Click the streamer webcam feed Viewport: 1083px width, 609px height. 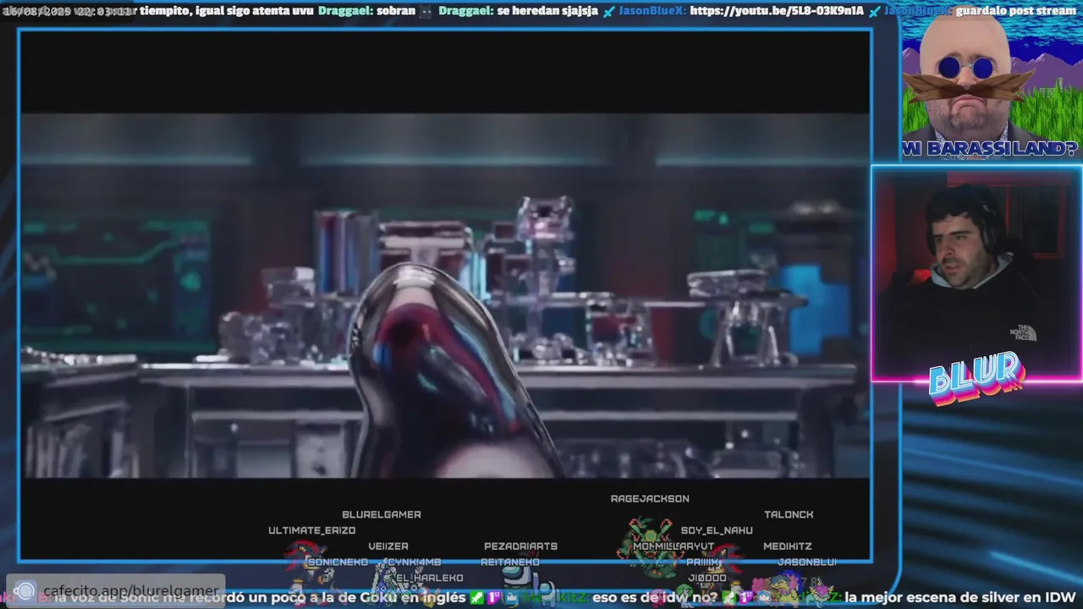click(x=976, y=273)
